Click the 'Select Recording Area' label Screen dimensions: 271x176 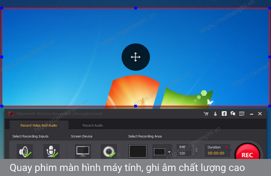point(145,136)
